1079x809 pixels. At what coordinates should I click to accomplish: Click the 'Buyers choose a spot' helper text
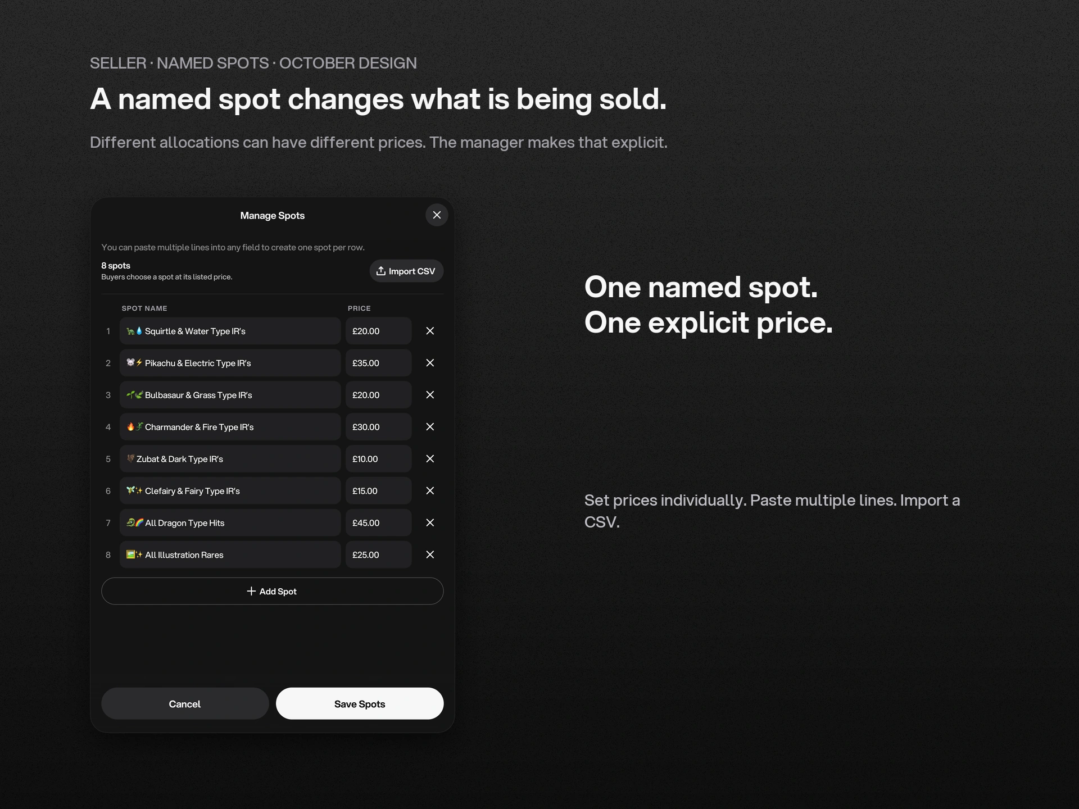click(x=167, y=277)
